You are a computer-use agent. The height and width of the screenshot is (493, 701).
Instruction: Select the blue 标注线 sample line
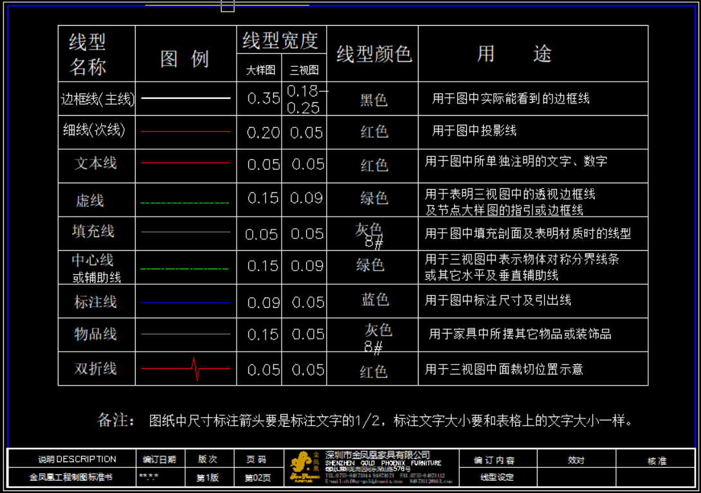(185, 302)
